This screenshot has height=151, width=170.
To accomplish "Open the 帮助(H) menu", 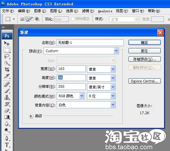I will point(154,11).
